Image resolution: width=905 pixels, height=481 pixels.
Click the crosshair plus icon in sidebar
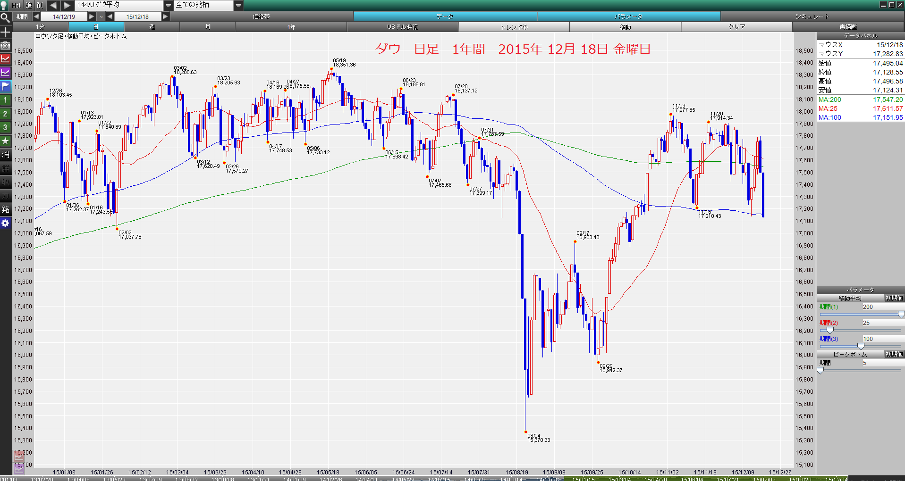point(5,32)
